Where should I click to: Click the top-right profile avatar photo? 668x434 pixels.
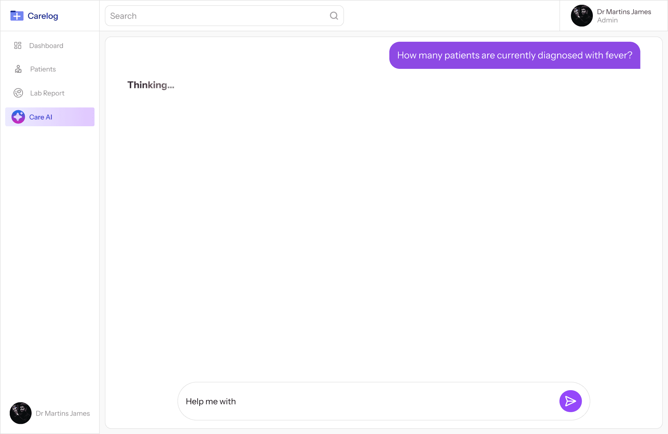pos(581,16)
